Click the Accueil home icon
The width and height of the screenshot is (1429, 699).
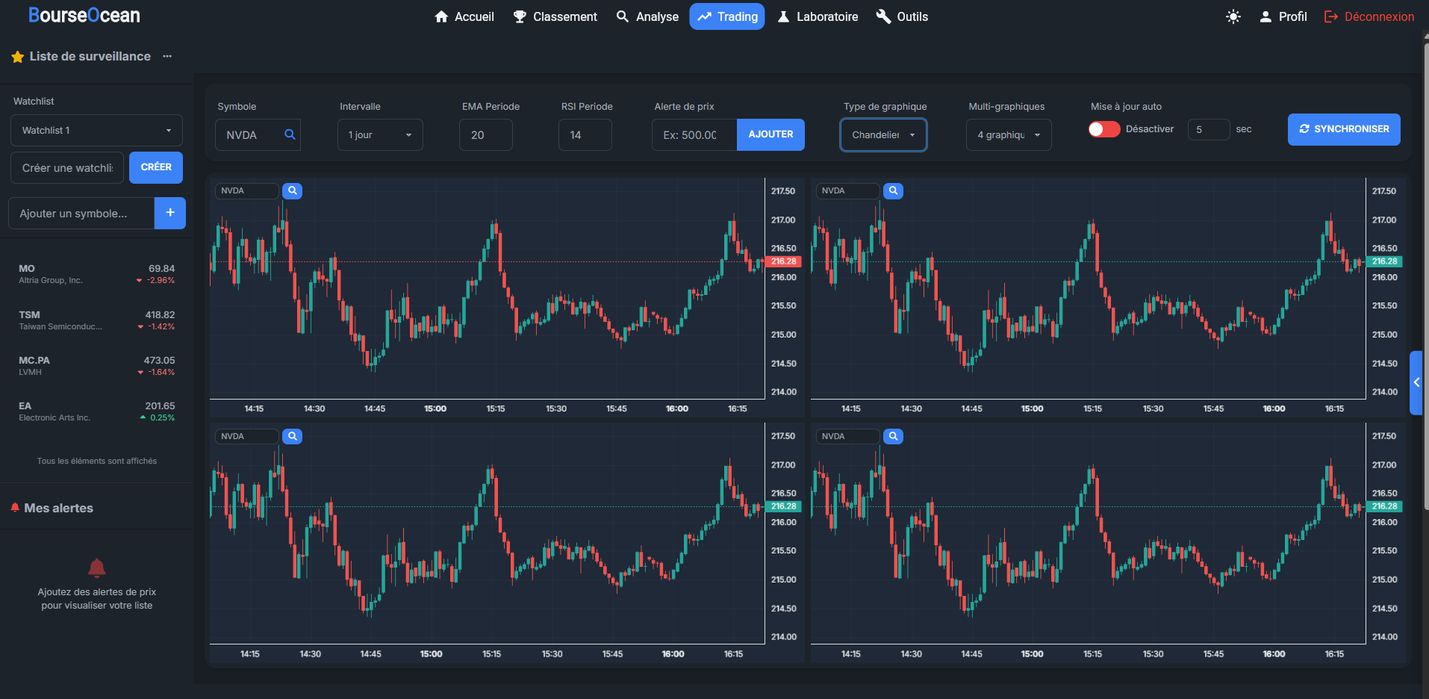[x=441, y=16]
